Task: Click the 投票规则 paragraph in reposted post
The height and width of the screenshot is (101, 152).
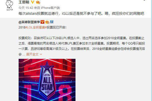Action: 82,46
